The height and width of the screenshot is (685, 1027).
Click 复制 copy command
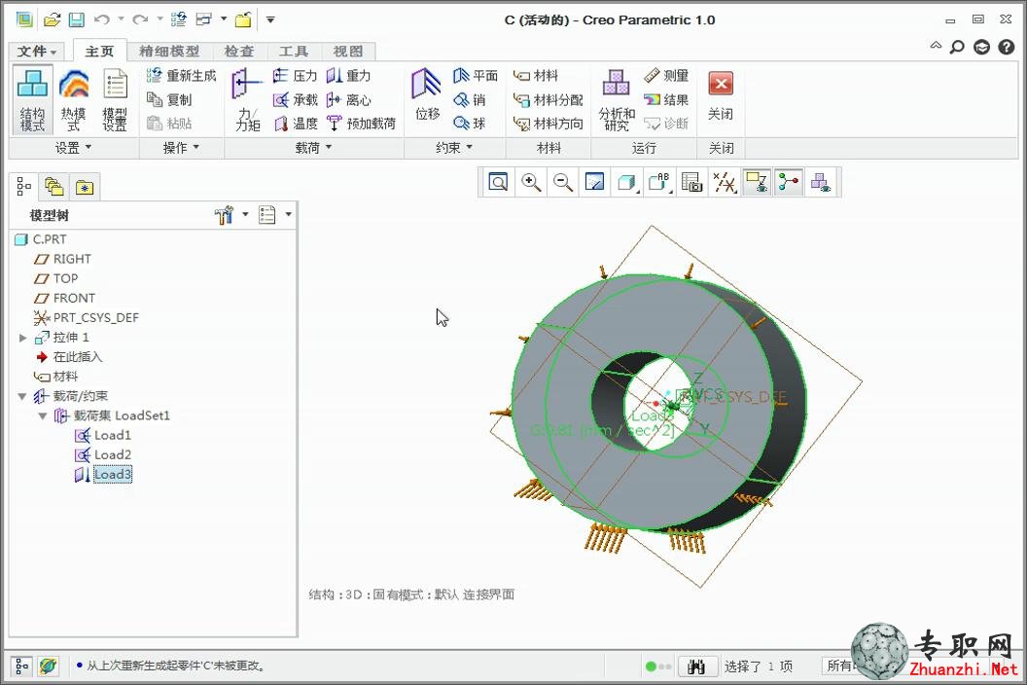tap(169, 99)
